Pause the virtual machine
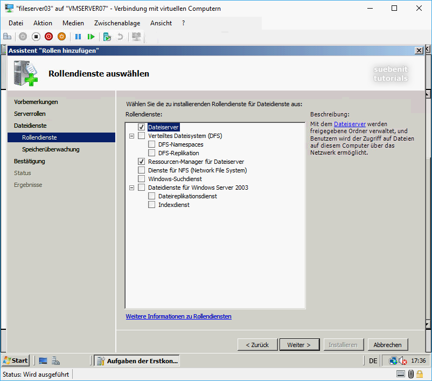The height and width of the screenshot is (381, 432). 78,37
